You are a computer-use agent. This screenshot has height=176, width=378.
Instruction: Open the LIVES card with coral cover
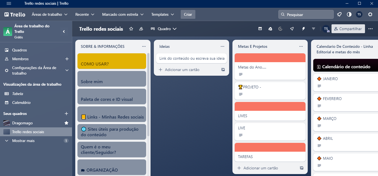270,111
